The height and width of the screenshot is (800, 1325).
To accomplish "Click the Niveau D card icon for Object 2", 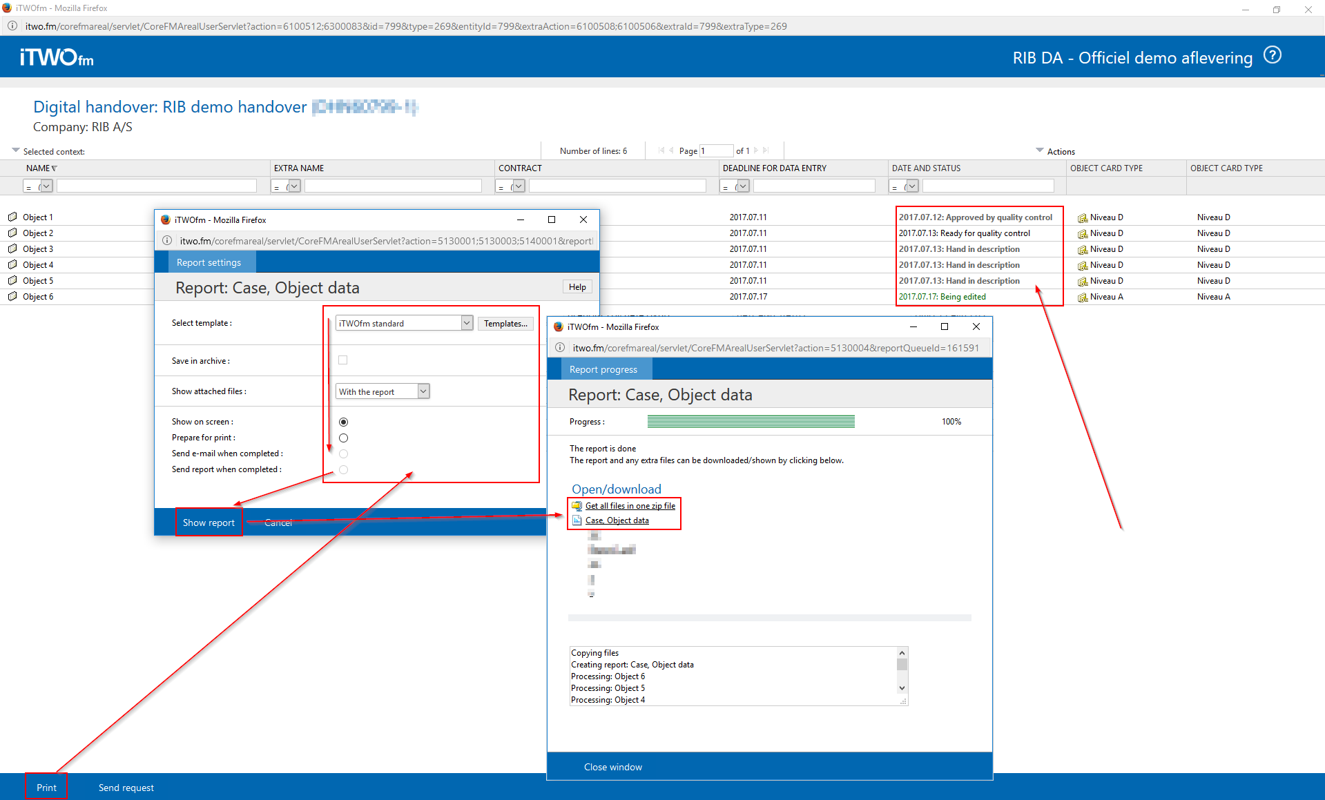I will pos(1082,234).
